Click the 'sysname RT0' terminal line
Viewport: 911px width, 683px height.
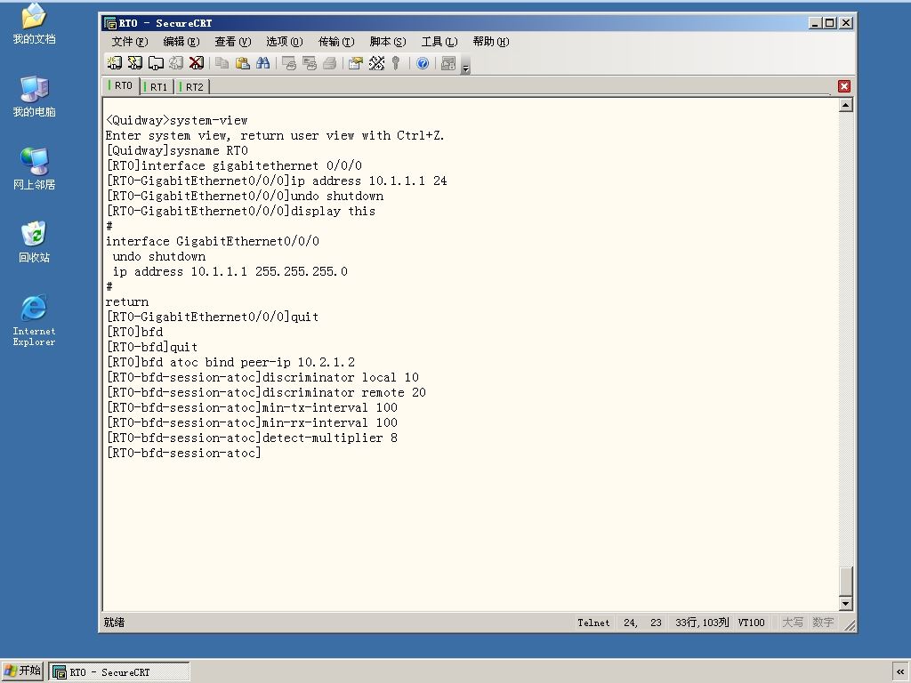(177, 151)
